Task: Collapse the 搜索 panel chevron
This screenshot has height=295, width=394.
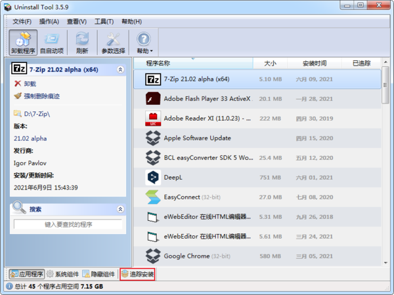Action: click(x=120, y=209)
